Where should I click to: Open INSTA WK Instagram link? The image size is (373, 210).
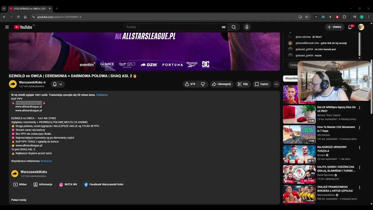(68, 184)
